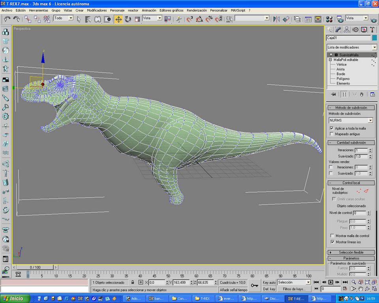Image resolution: width=379 pixels, height=303 pixels.
Task: Click the pin stack icon
Action: coord(334,94)
